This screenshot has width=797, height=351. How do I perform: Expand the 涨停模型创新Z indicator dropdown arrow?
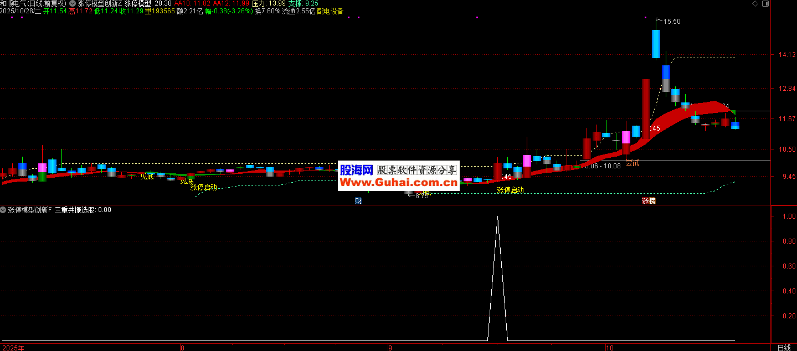coord(73,3)
